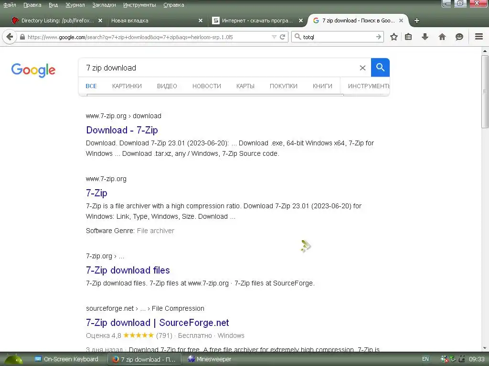Open a new tab with the plus button
This screenshot has width=489, height=366.
tap(416, 20)
